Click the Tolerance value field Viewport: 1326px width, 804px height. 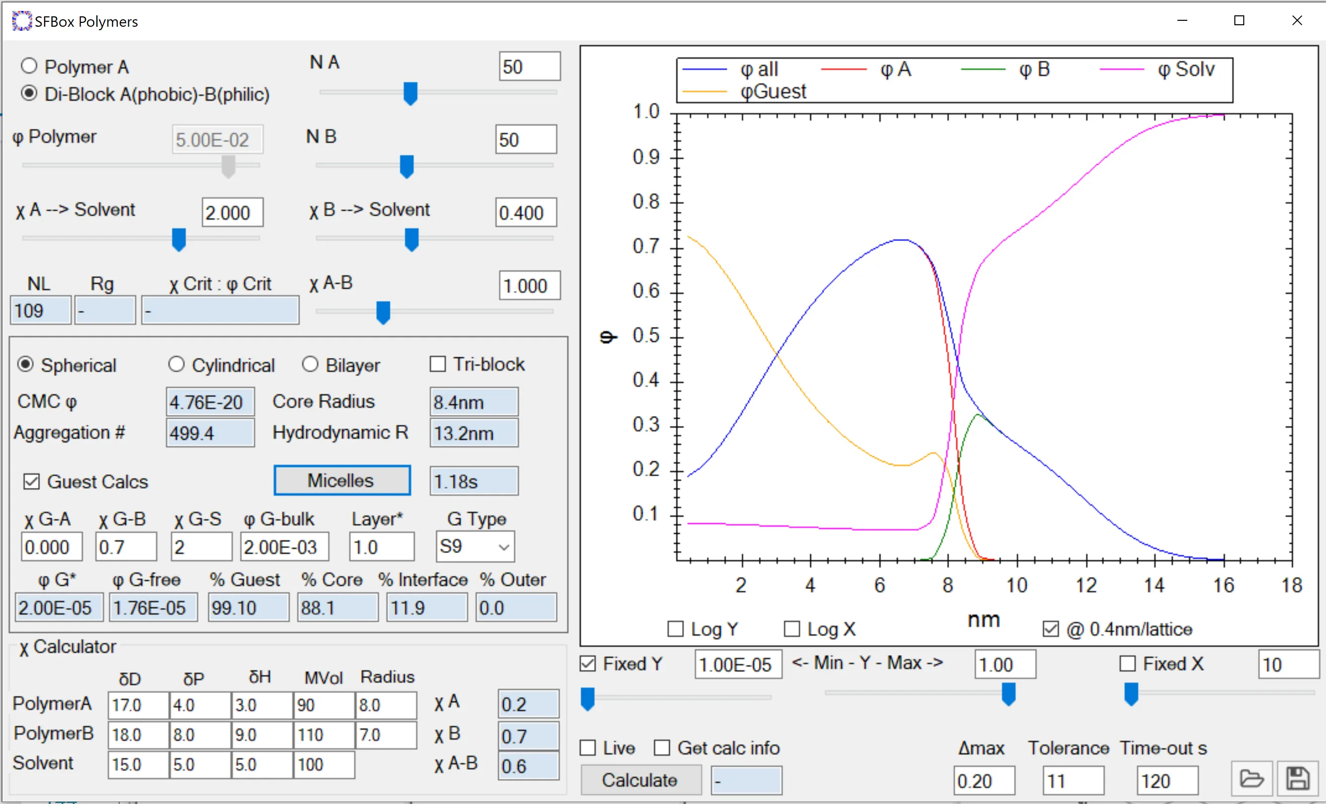(1073, 781)
